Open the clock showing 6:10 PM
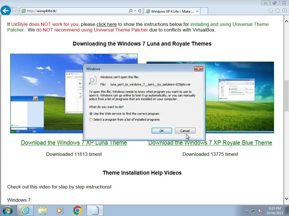 point(275,211)
